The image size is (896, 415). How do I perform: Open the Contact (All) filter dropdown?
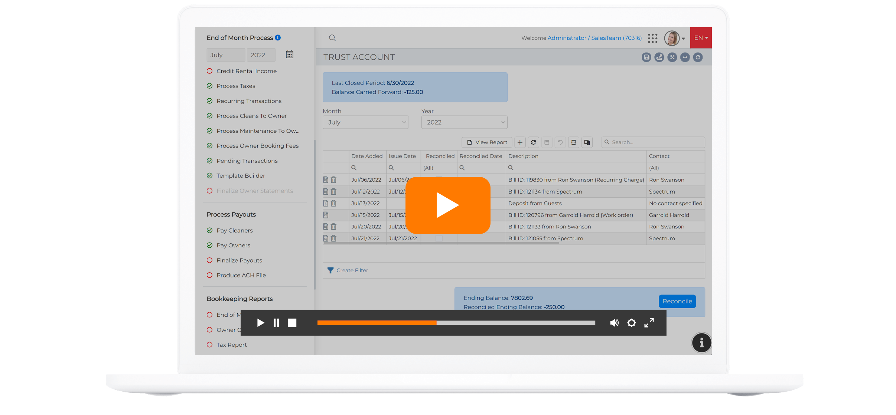click(x=675, y=168)
